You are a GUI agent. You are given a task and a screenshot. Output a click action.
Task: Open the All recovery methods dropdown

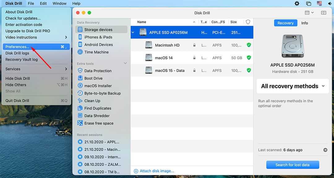293,86
